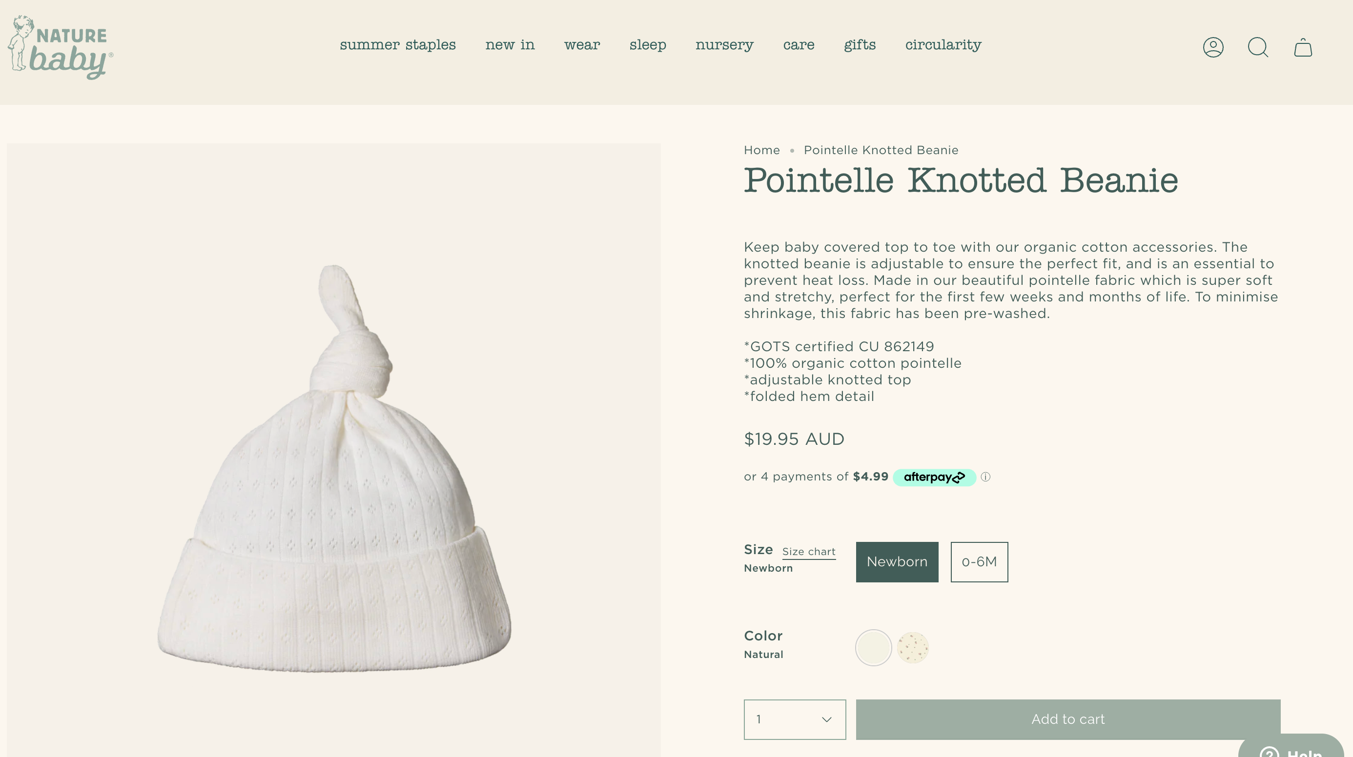Click the Nature Baby logo
The width and height of the screenshot is (1353, 757).
[x=60, y=48]
